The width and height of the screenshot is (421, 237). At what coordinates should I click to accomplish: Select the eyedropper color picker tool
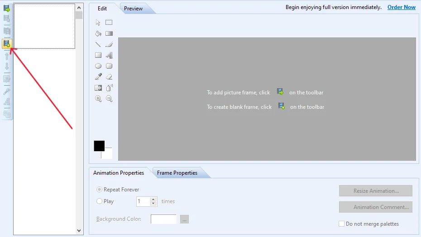(x=98, y=77)
